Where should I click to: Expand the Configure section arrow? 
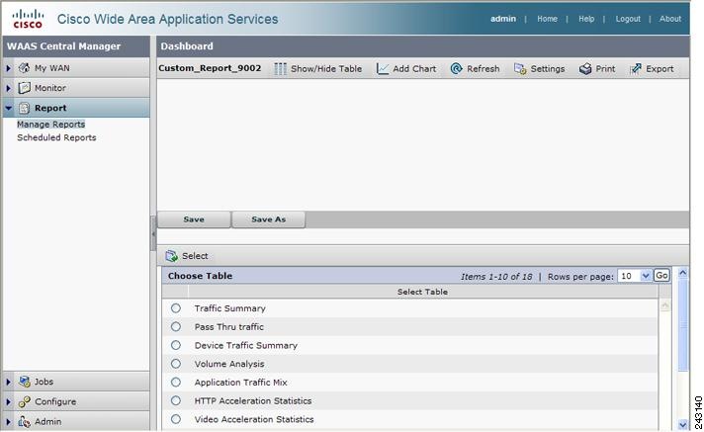pyautogui.click(x=8, y=402)
